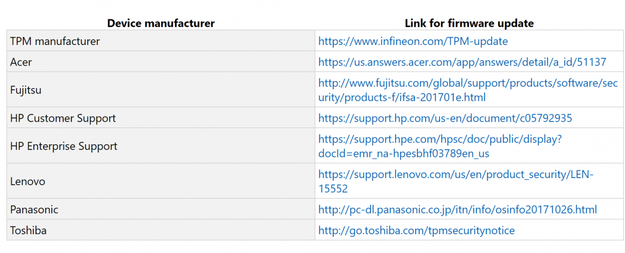The height and width of the screenshot is (253, 625).
Task: Click the Fujitsu manufacturer cell
Action: [x=26, y=90]
